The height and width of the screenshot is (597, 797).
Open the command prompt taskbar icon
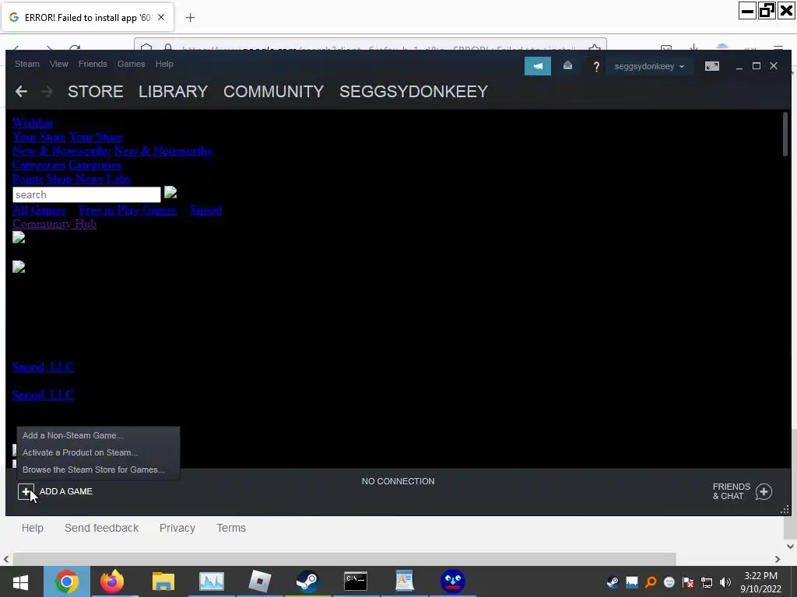click(x=356, y=581)
